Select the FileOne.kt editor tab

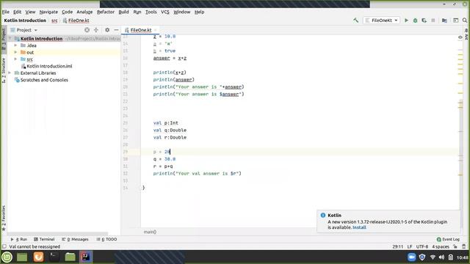click(140, 30)
